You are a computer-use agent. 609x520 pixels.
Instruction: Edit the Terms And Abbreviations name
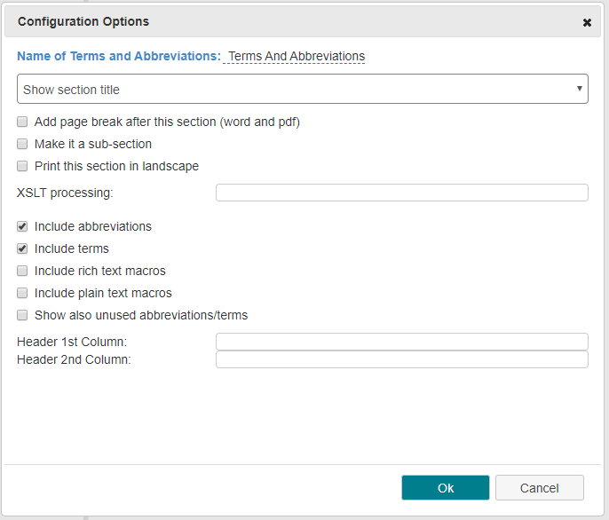[x=296, y=56]
